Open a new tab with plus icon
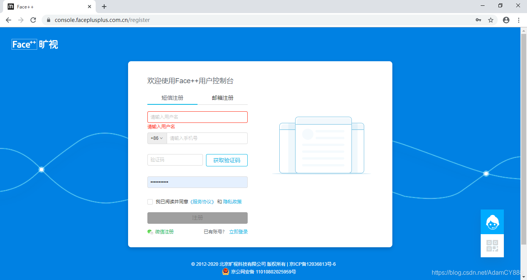 click(x=104, y=7)
